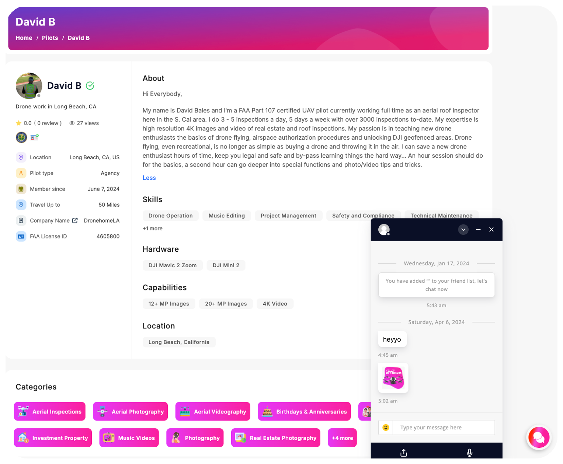Open the chat header chevron dropdown

463,230
